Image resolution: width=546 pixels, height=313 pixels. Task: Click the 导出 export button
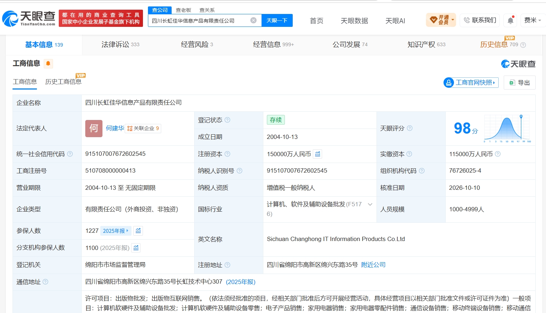tap(519, 82)
